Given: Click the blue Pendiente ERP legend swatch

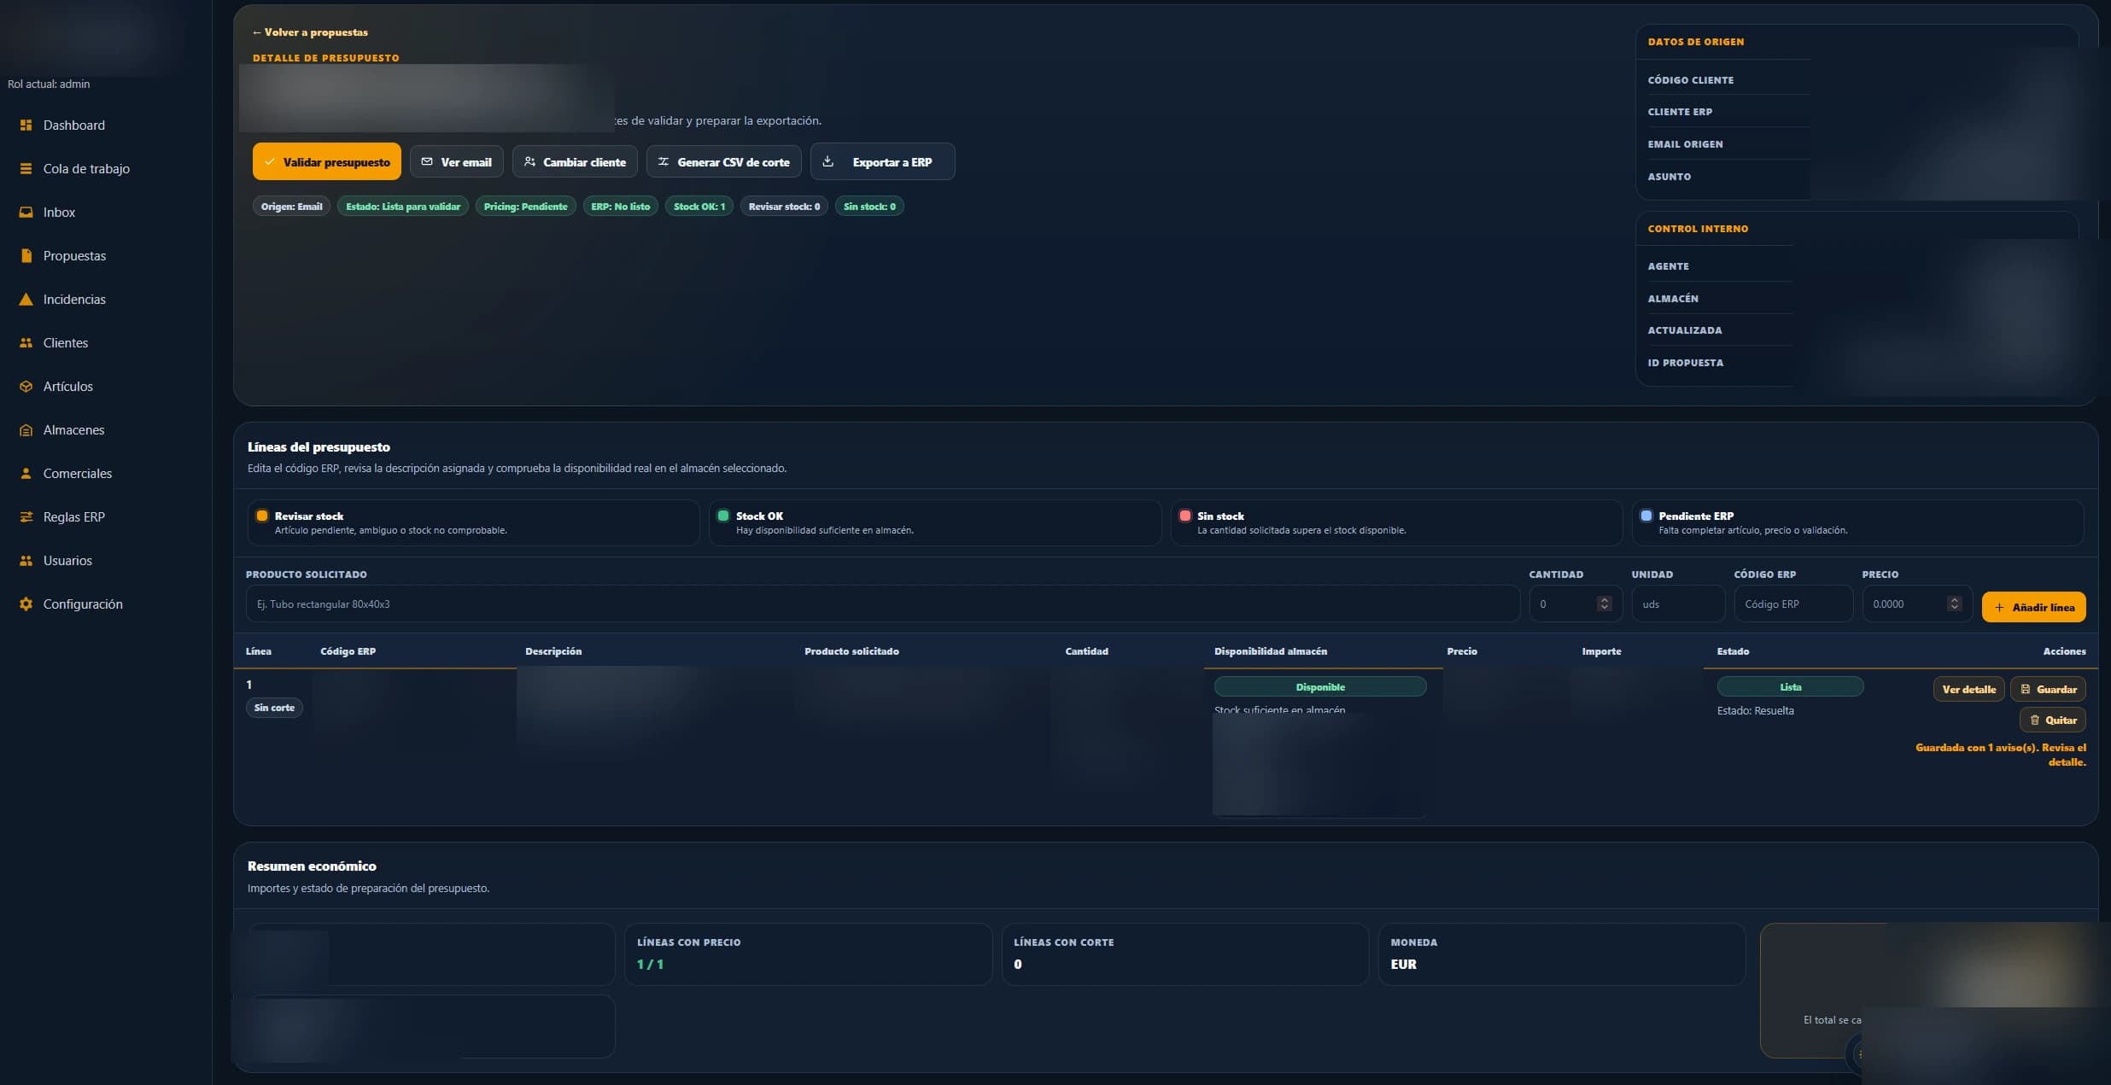Looking at the screenshot, I should pyautogui.click(x=1646, y=516).
